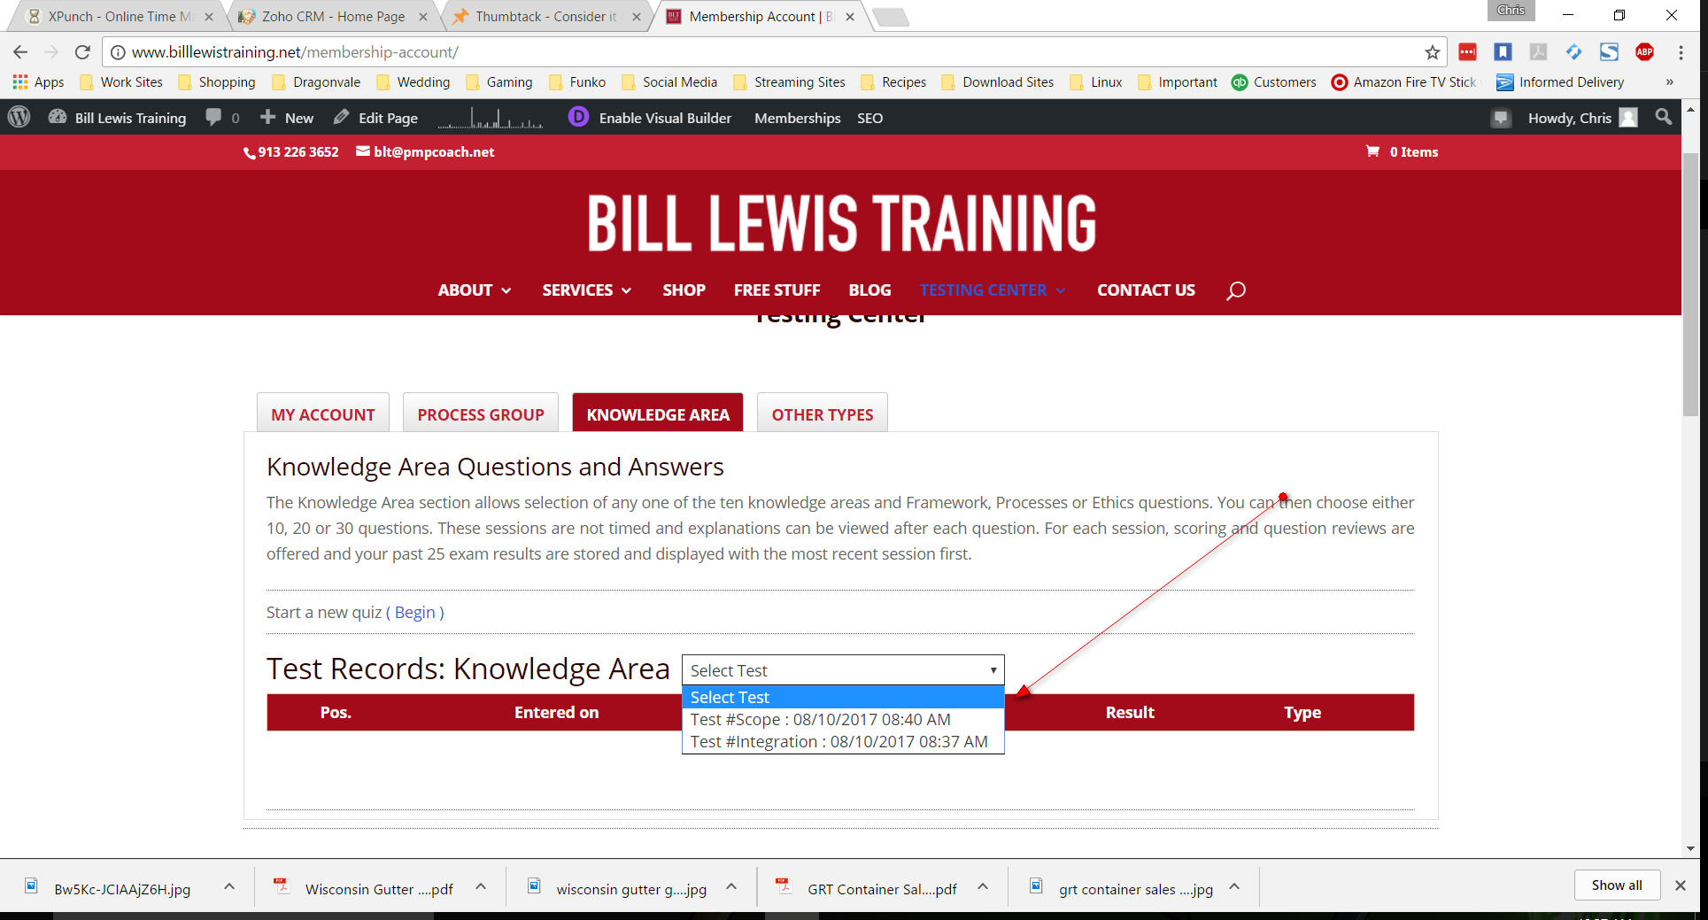The image size is (1708, 920).
Task: Open options for wisconsin gutter jpg download
Action: point(731,886)
